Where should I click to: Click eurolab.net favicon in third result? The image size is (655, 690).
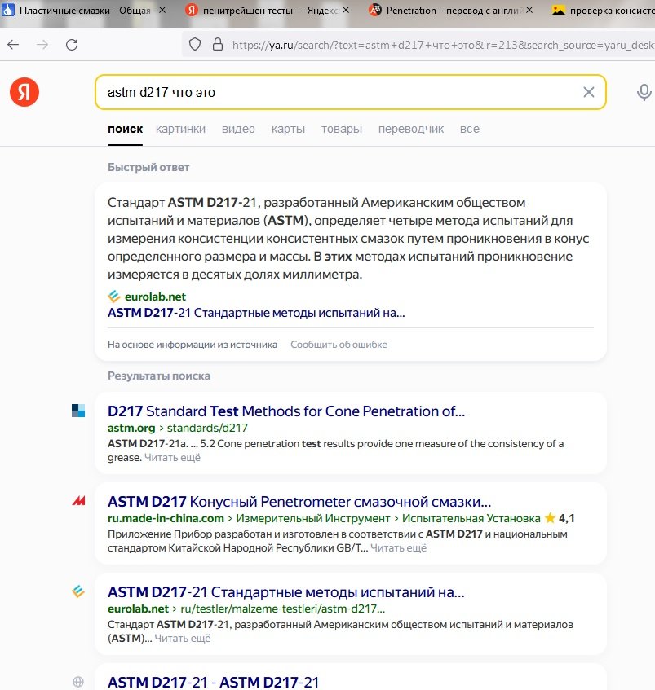point(78,591)
